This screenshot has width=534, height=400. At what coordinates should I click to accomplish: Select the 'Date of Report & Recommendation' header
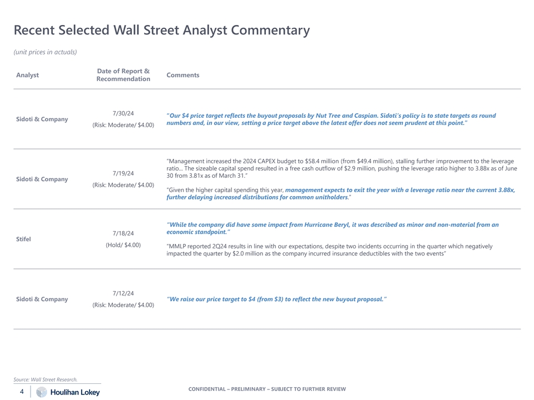pyautogui.click(x=123, y=75)
